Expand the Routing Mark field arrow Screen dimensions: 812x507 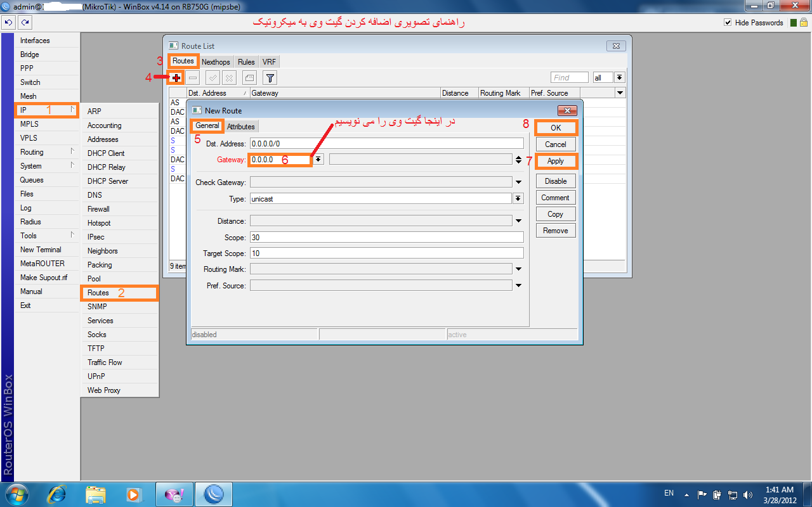[518, 269]
